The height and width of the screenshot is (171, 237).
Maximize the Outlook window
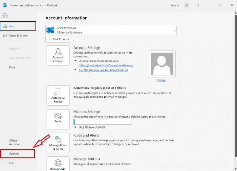(x=221, y=5)
